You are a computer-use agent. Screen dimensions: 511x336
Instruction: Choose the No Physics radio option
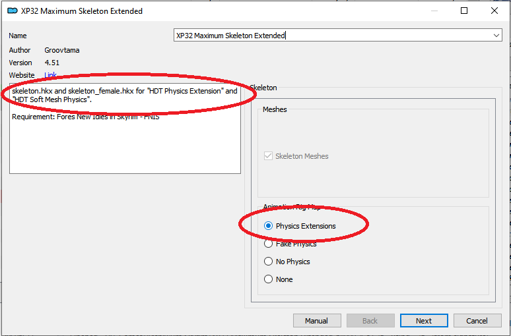(x=268, y=262)
